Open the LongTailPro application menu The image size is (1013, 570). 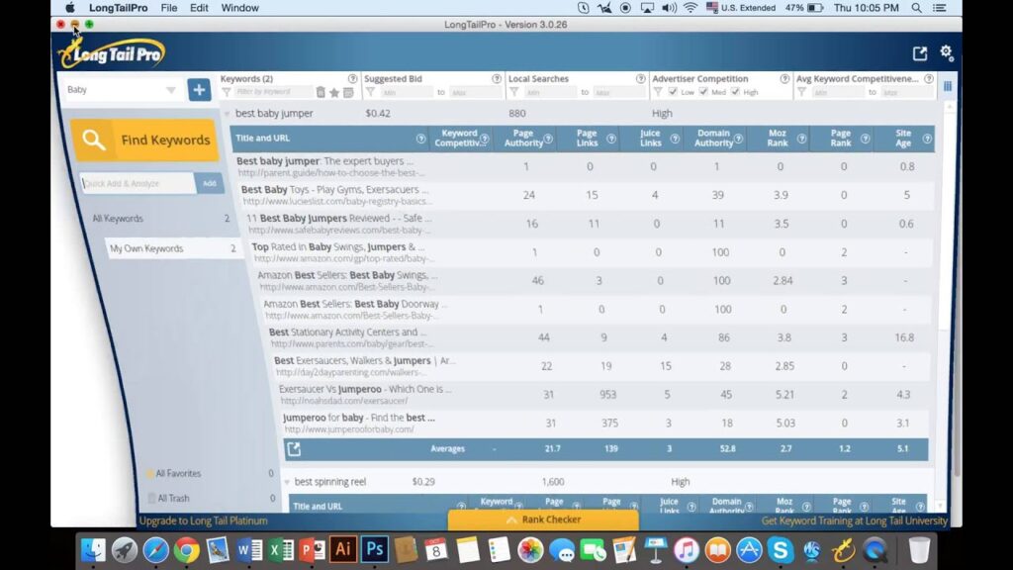pyautogui.click(x=119, y=8)
